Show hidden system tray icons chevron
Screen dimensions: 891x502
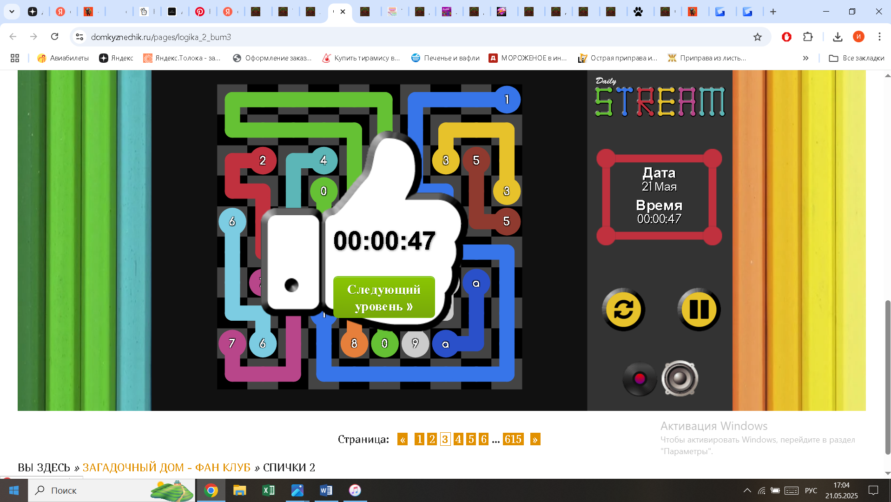coord(747,490)
